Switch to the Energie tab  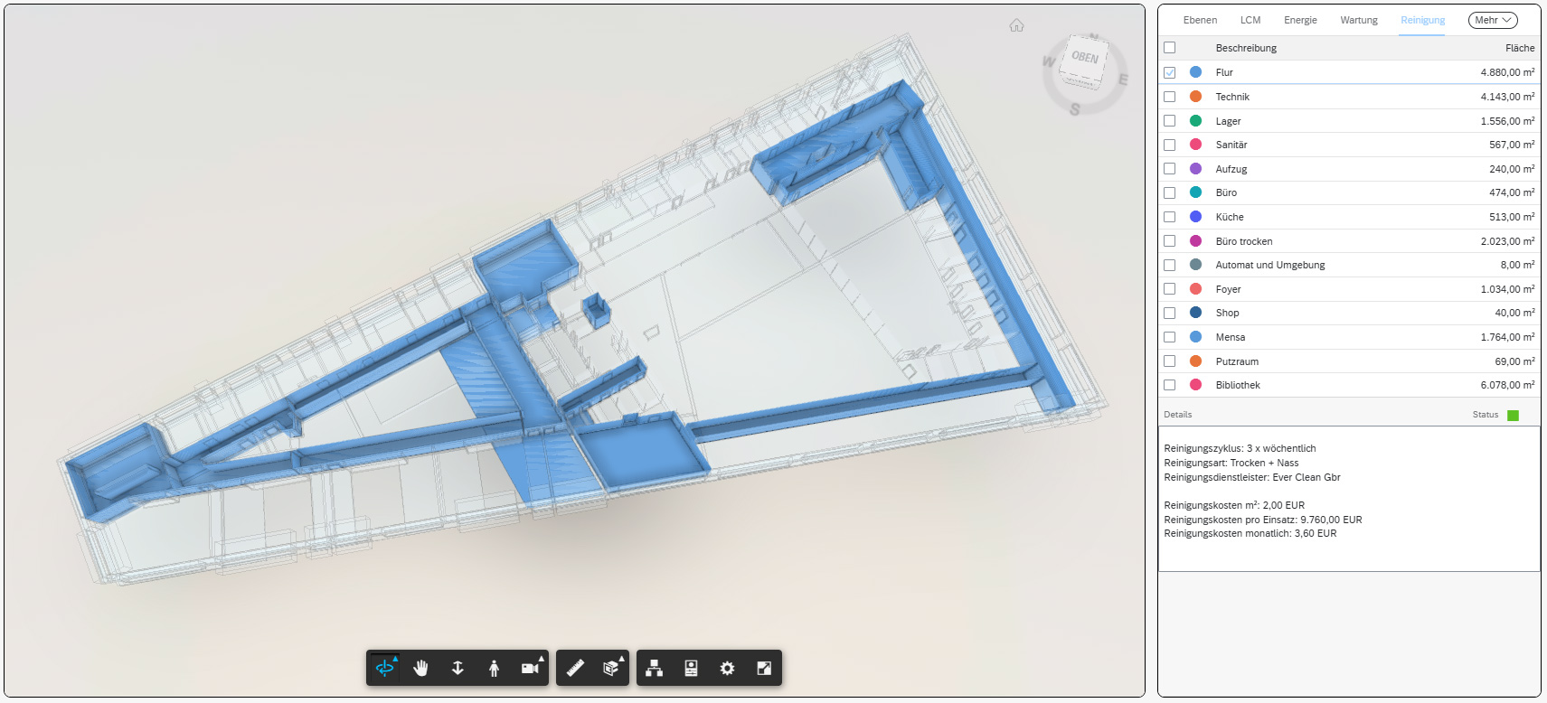1300,20
